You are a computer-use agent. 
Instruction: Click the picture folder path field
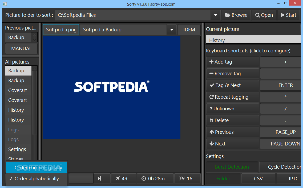[133, 15]
